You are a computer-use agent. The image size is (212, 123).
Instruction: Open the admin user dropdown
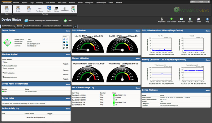coord(194,2)
